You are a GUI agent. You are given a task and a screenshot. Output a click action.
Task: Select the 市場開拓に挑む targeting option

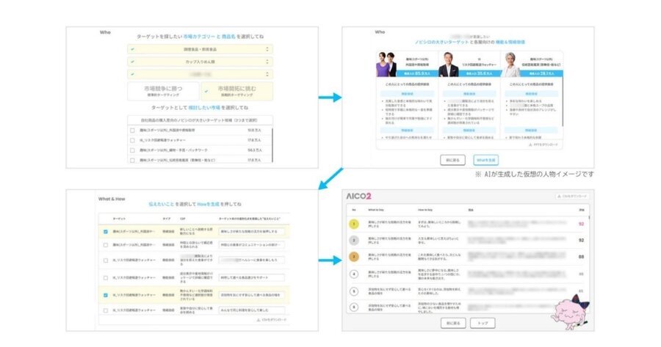click(237, 91)
